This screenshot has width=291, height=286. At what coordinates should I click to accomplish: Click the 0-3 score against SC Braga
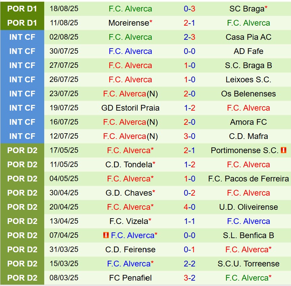point(189,9)
